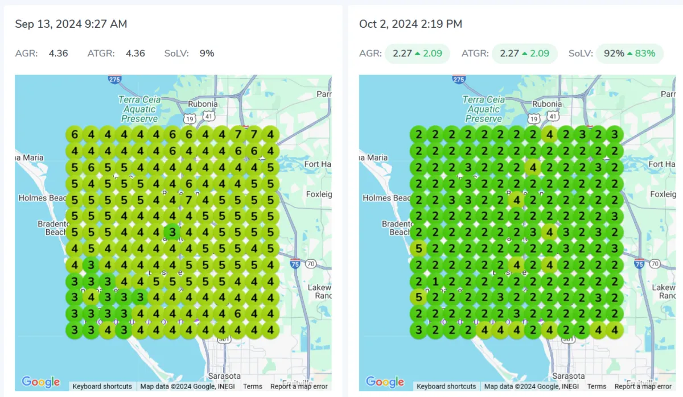Click the SoLV badge 92% ▲ 83%

pyautogui.click(x=629, y=53)
